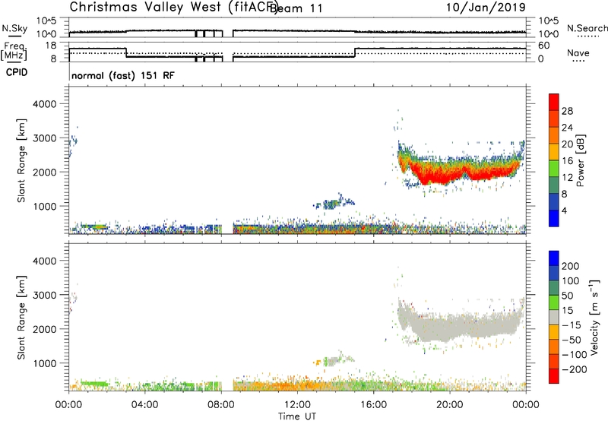
Task: Click the 'N.Search' legend label
Action: 587,28
